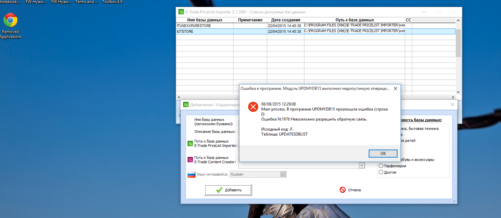Click the purple CC Content Creator icon
Image resolution: width=501 pixels, height=218 pixels.
pos(190,160)
